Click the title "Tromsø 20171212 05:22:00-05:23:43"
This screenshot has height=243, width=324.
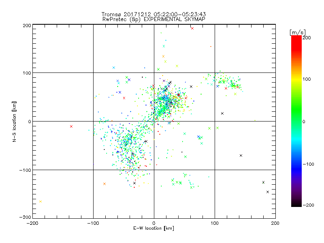(x=153, y=14)
